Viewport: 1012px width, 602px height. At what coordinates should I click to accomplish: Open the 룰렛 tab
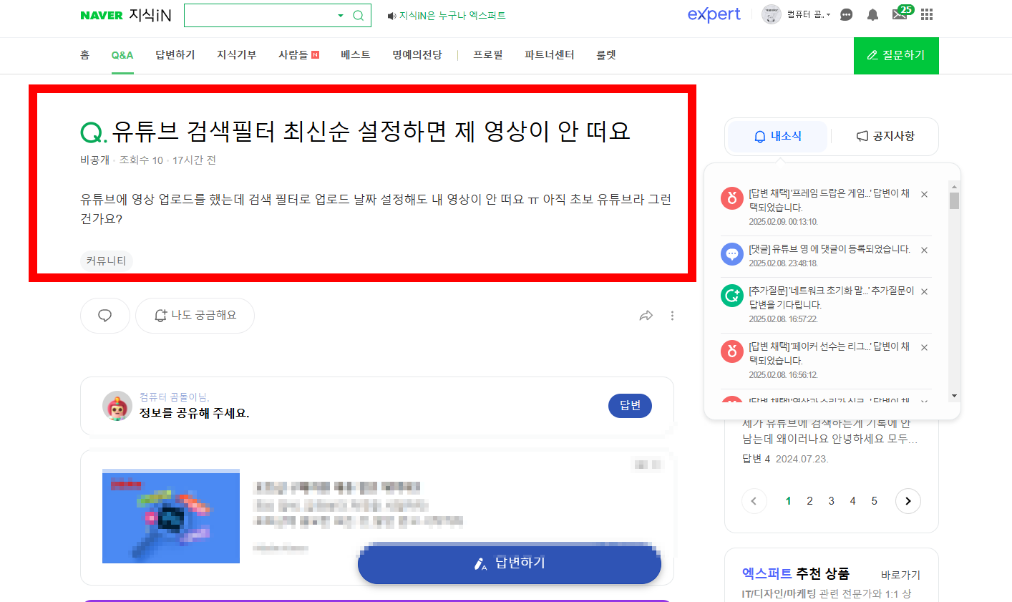[606, 55]
